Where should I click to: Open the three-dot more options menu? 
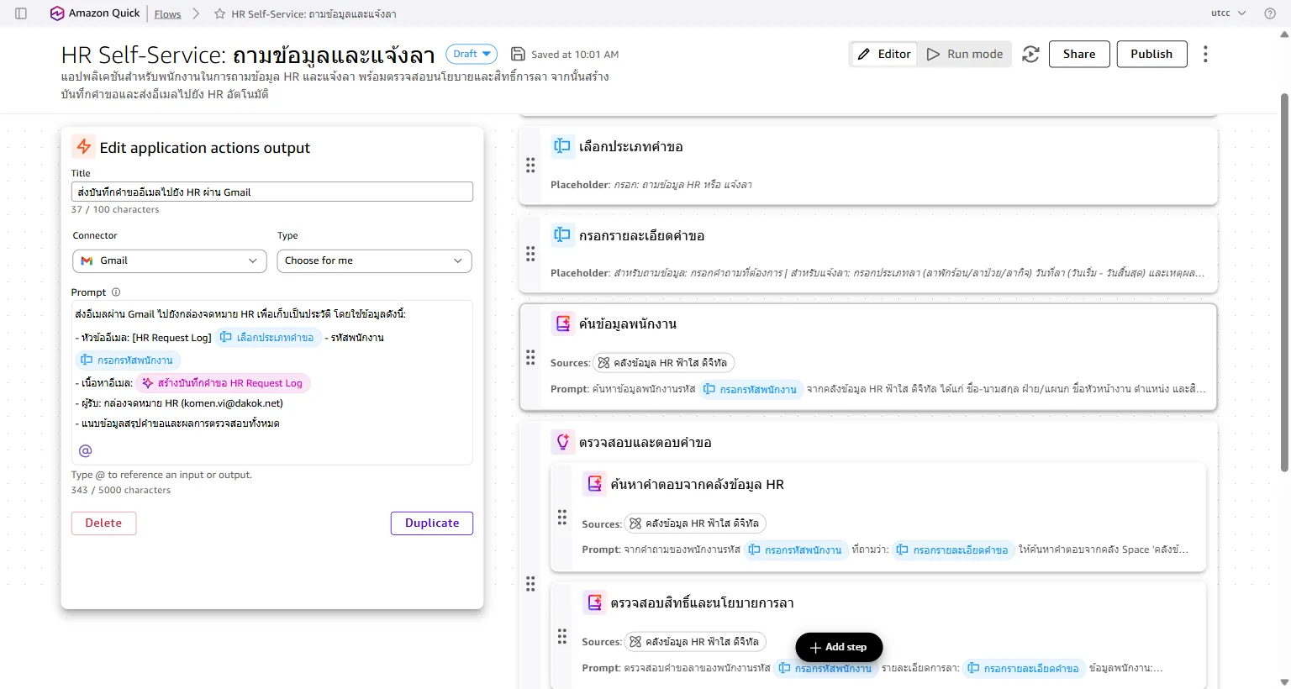[1205, 54]
